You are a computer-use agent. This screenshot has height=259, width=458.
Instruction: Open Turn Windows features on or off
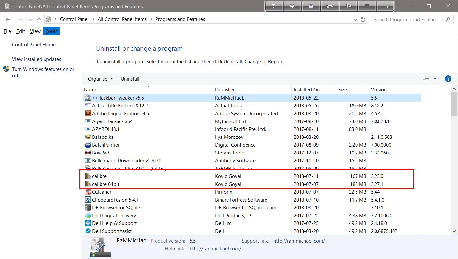[43, 72]
